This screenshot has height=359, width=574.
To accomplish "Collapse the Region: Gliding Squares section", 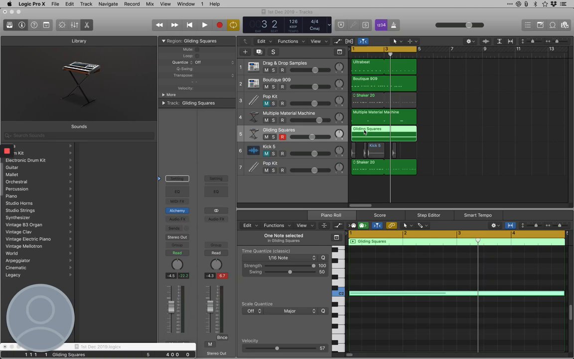I will tap(163, 41).
